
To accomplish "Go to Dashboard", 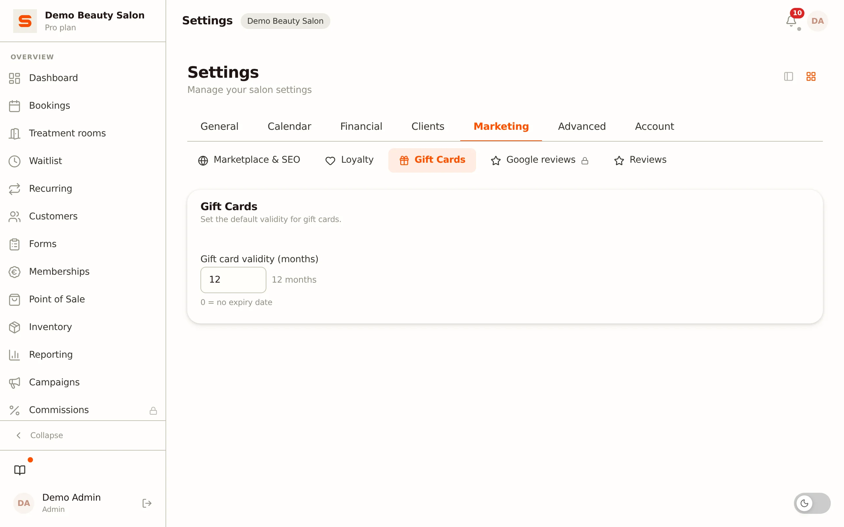I will 83,78.
